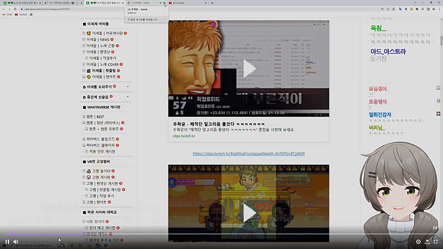
Task: Open the 강의 예고 게시판 board
Action: click(102, 228)
